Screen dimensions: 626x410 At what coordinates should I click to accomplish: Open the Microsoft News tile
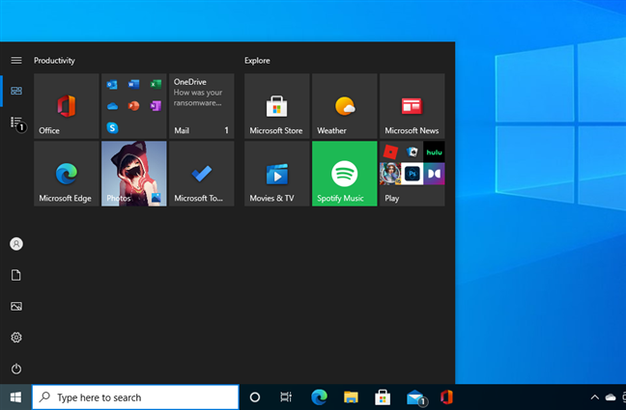pyautogui.click(x=412, y=106)
